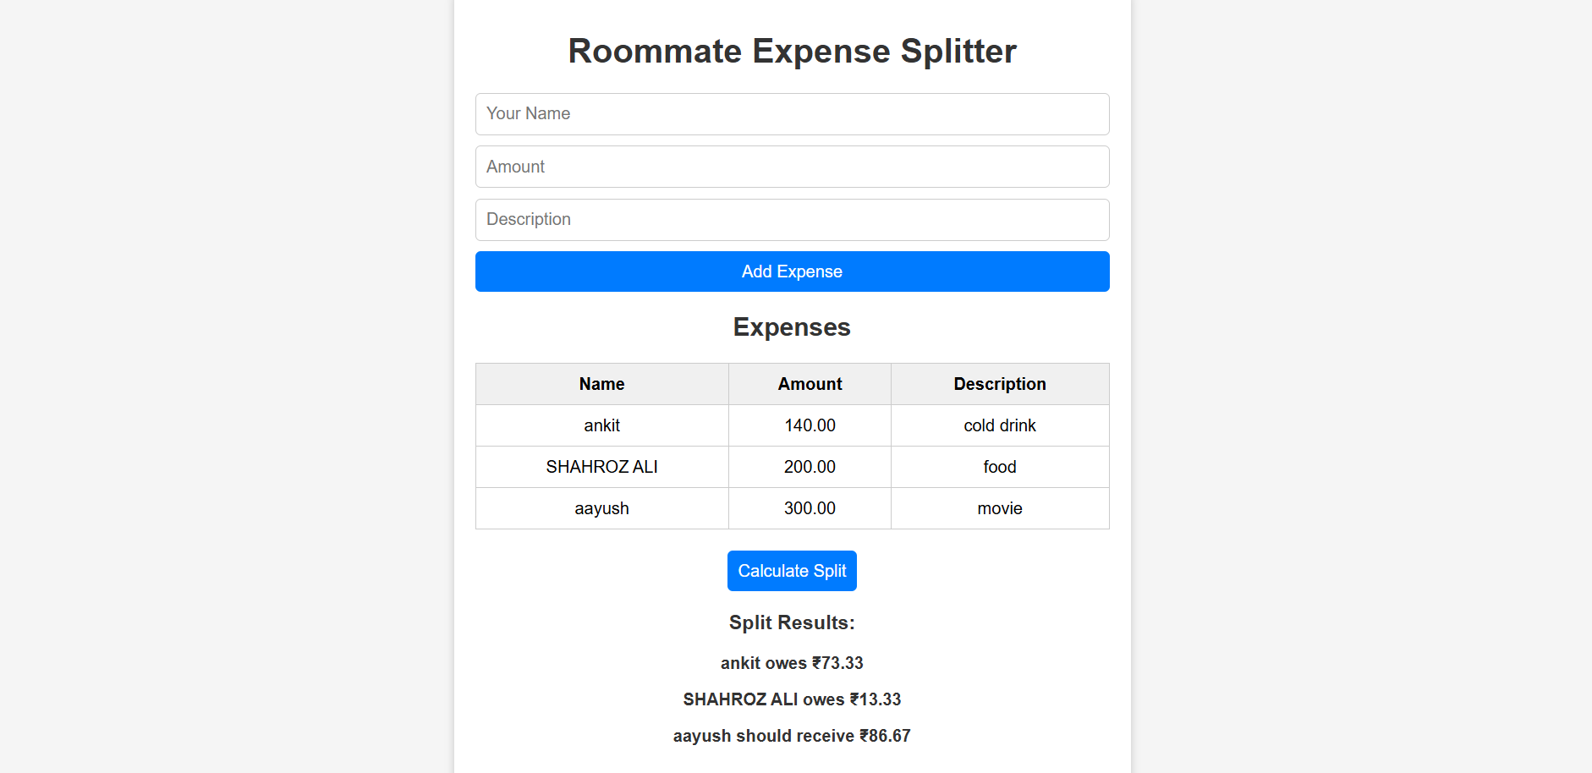This screenshot has height=773, width=1592.
Task: Click the cold drink description cell
Action: 999,425
